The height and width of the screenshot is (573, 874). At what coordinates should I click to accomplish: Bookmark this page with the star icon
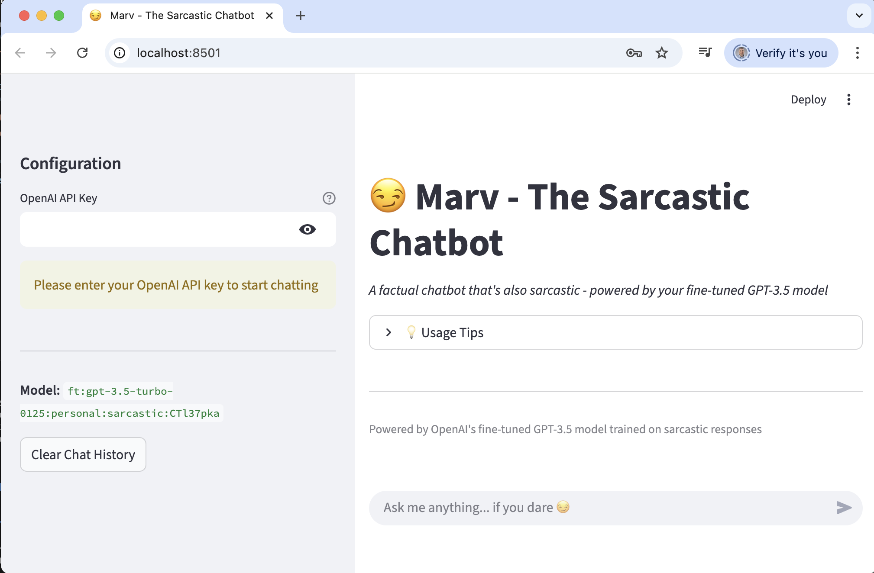click(661, 53)
